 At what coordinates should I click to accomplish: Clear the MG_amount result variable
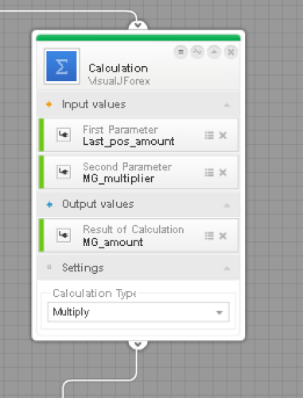click(223, 236)
